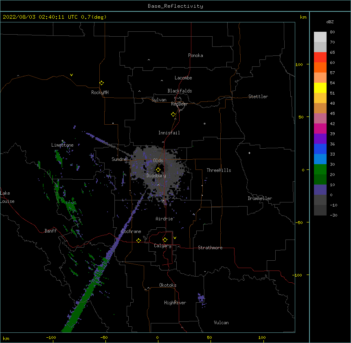Click the white asterisk above Limestone
Screen dimensions: 351x343
62,141
